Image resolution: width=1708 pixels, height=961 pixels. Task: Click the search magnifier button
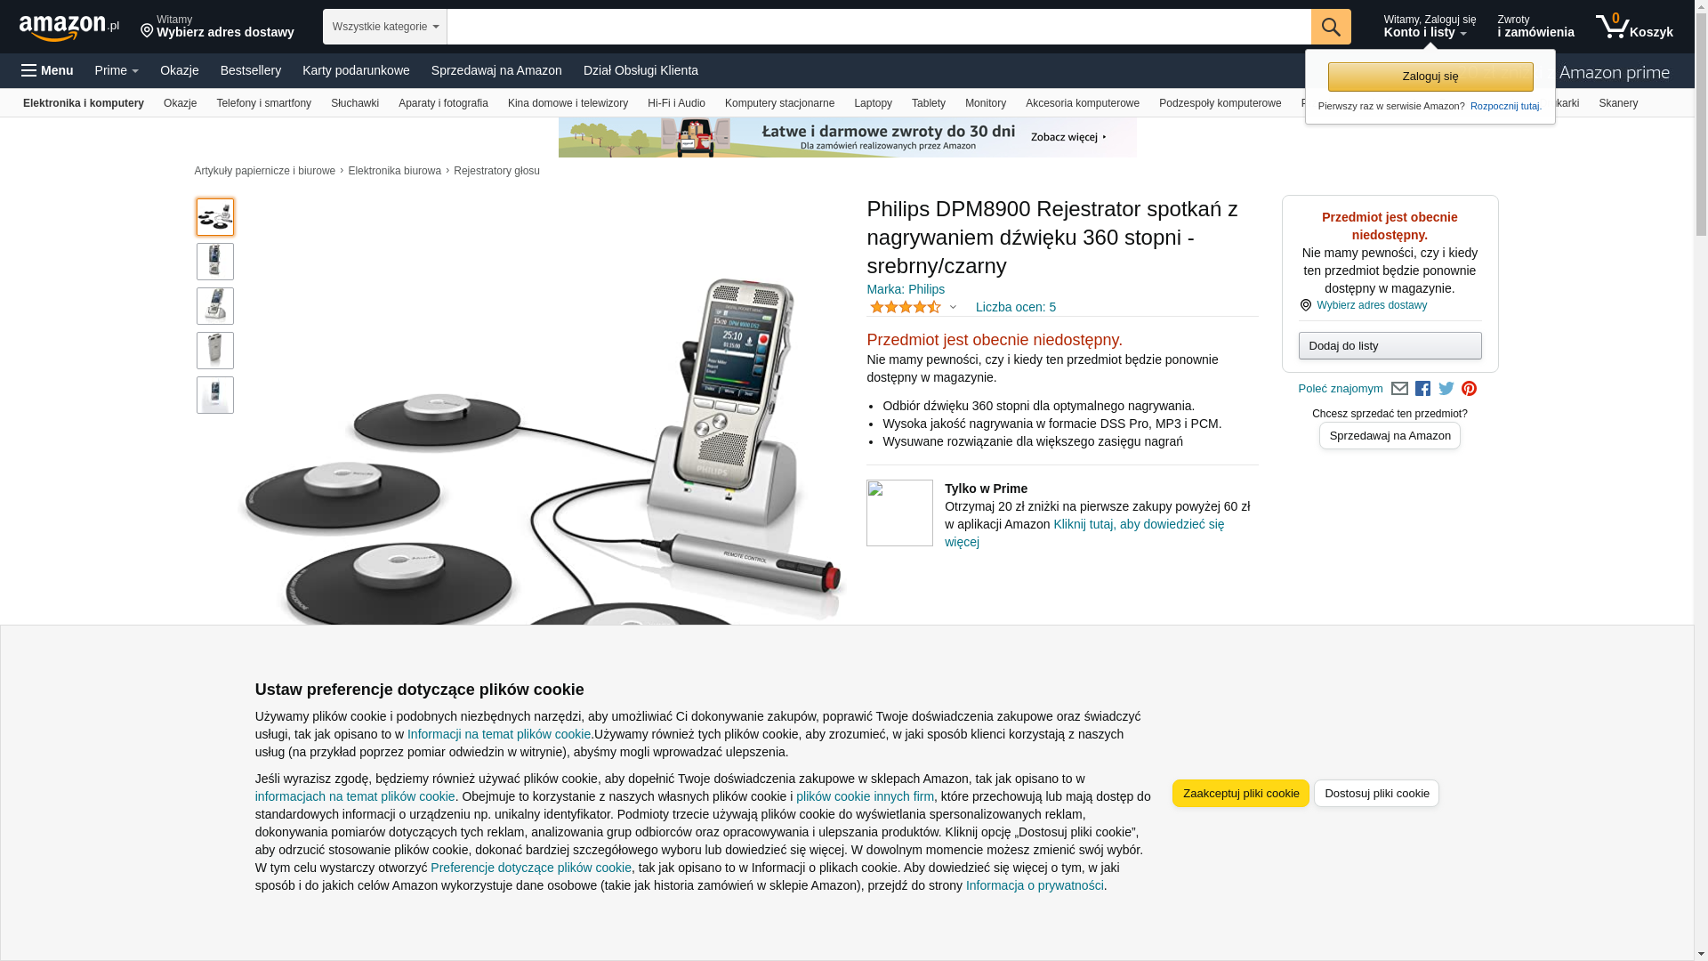(x=1330, y=27)
